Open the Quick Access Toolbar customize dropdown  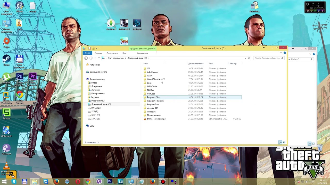pyautogui.click(x=97, y=48)
